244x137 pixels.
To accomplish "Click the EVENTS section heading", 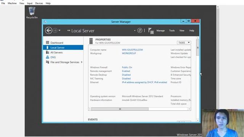I will [93, 119].
